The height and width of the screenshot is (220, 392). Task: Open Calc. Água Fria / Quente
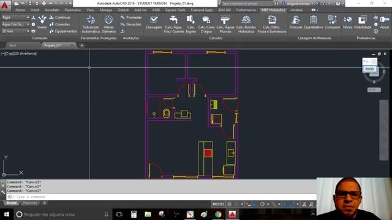174,24
